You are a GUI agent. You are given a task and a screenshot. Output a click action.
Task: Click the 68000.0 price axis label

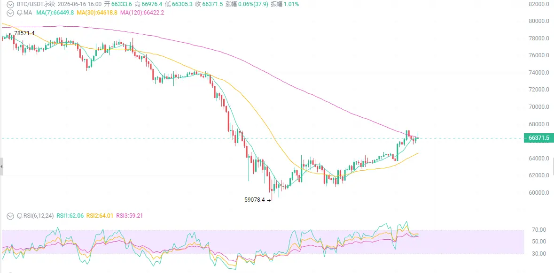coord(539,124)
